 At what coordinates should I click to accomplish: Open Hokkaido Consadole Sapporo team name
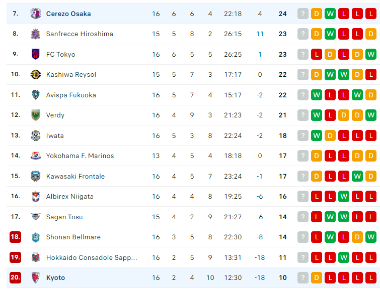(92, 258)
